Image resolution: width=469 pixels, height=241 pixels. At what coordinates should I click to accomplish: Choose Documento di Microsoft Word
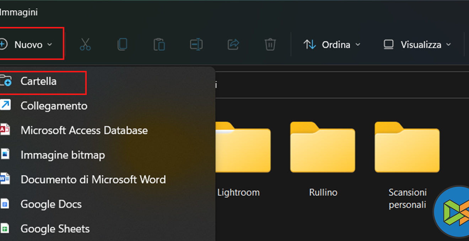click(x=93, y=180)
